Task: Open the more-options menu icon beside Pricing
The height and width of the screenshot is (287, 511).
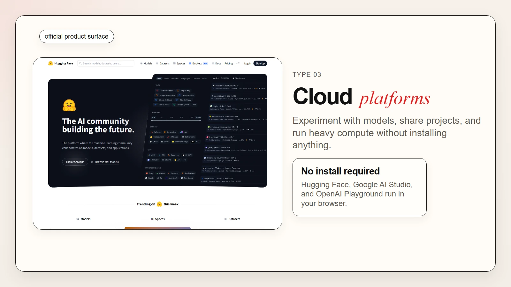Action: coord(238,63)
